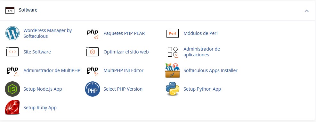Collapse the Software section chevron
Viewport: 316px width, 122px height.
coord(306,11)
